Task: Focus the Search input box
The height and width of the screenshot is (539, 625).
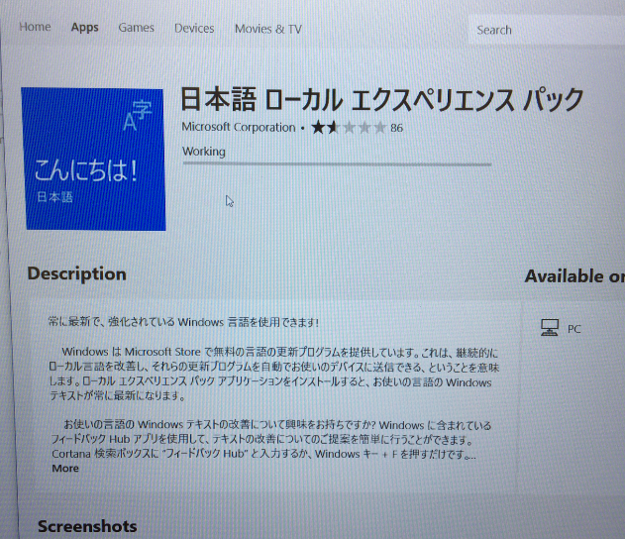Action: [x=546, y=30]
